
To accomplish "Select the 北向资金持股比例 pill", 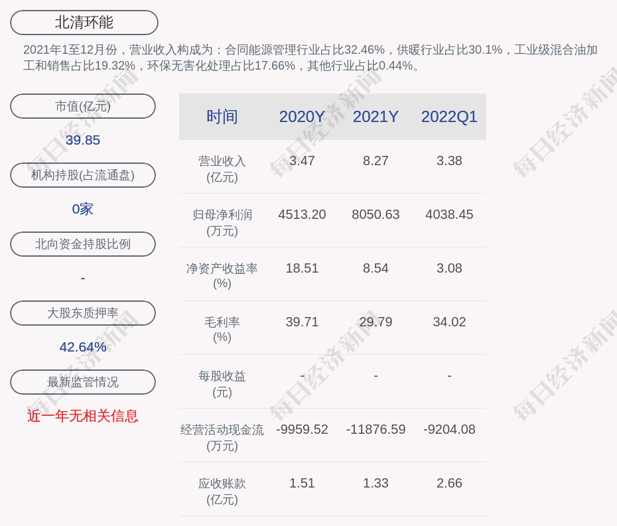I will click(x=83, y=244).
